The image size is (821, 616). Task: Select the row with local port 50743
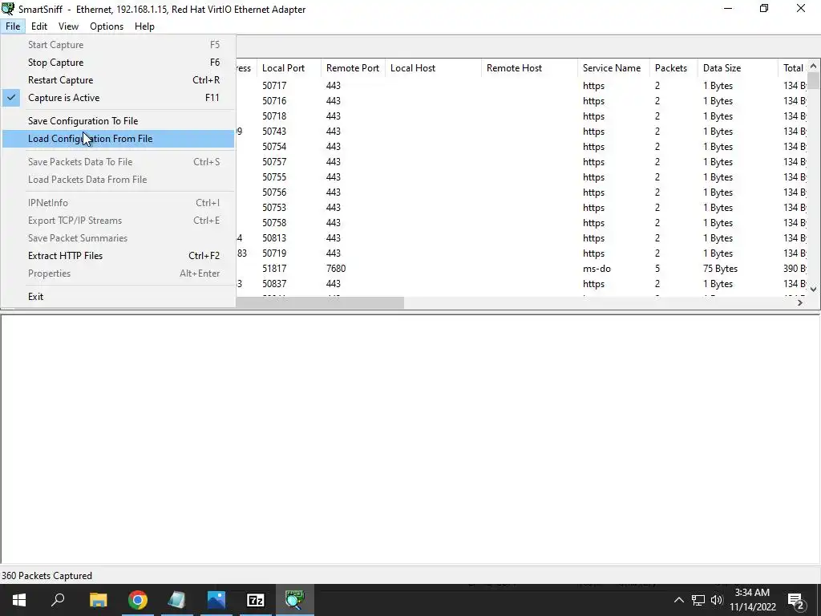tap(521, 132)
